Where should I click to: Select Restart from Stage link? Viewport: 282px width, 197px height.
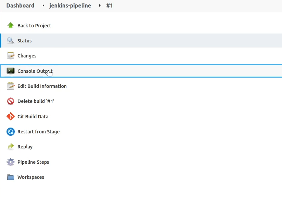pos(38,132)
